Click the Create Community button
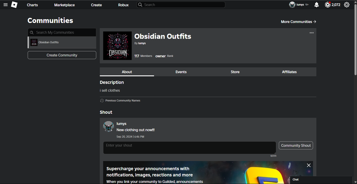The image size is (357, 184). click(62, 55)
